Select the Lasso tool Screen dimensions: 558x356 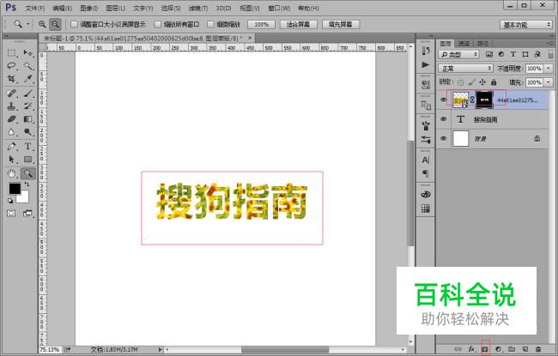(x=11, y=66)
